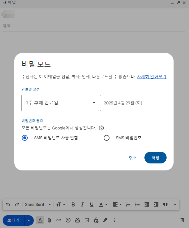
Task: Discard draft with the trash icon
Action: tap(182, 220)
